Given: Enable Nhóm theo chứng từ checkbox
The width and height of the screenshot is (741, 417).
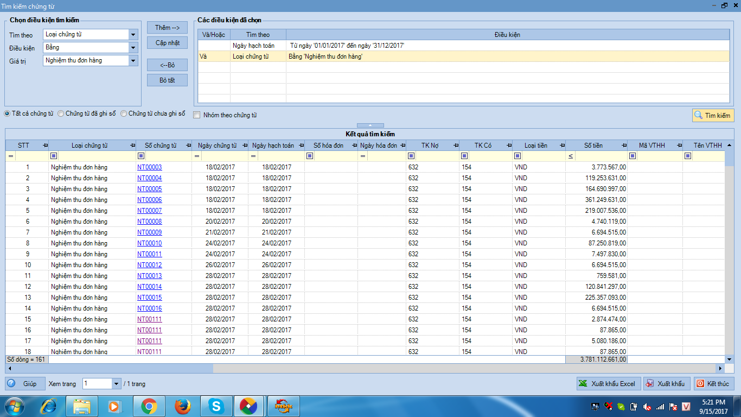Looking at the screenshot, I should (x=197, y=115).
